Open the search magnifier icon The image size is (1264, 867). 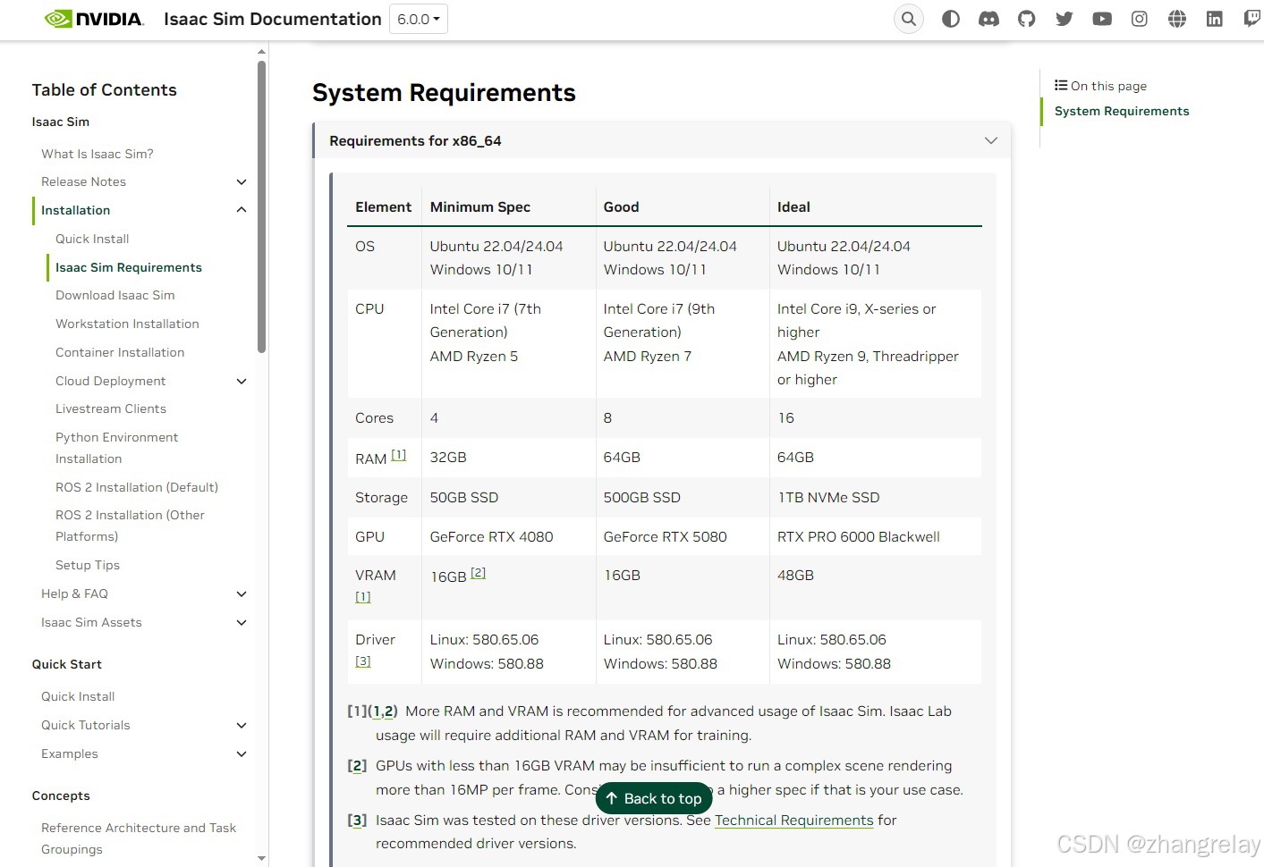909,19
